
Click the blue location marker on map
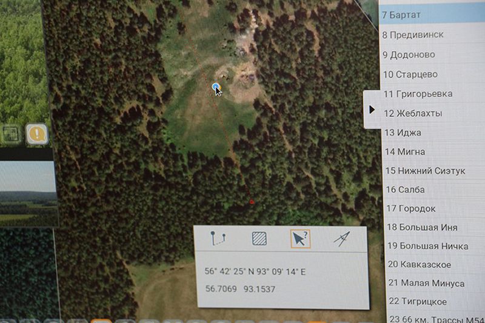216,88
